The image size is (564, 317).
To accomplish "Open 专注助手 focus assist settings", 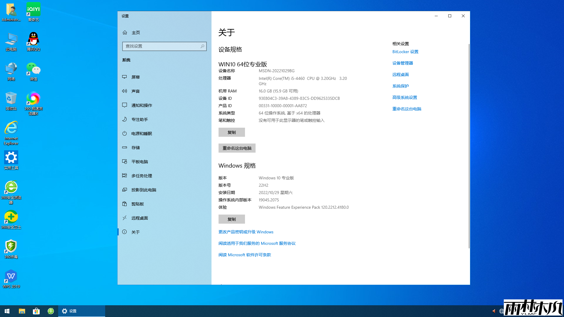I will pyautogui.click(x=140, y=119).
